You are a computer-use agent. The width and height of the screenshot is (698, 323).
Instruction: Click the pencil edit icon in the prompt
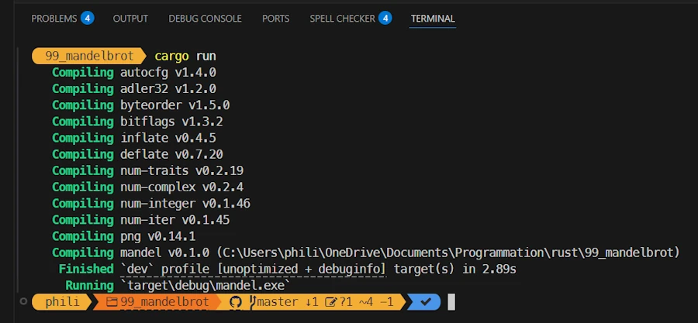tap(330, 303)
